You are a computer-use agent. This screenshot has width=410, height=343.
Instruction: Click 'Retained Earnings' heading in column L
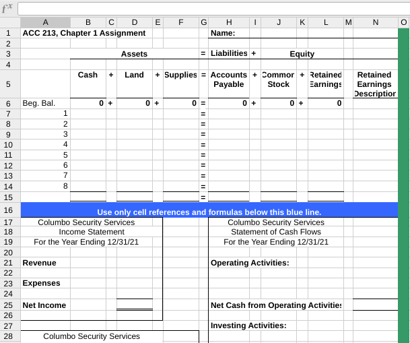point(326,84)
